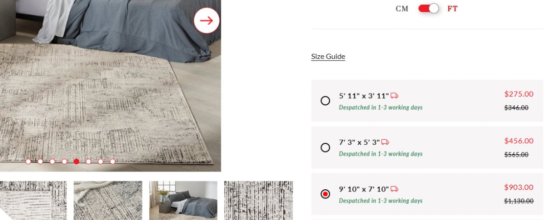Viewport: 552px width, 220px height.
Task: Click delivery truck icon beside 9' 10" x 7' 10"
Action: 394,189
